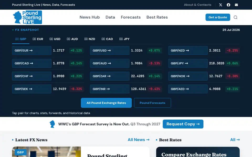This screenshot has width=252, height=157.
Task: Open the News Hub menu
Action: 90,17
